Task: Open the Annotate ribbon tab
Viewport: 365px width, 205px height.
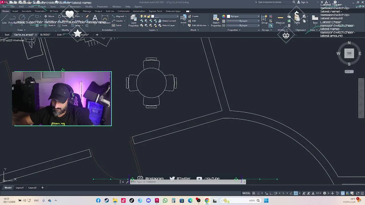Action: [27, 11]
